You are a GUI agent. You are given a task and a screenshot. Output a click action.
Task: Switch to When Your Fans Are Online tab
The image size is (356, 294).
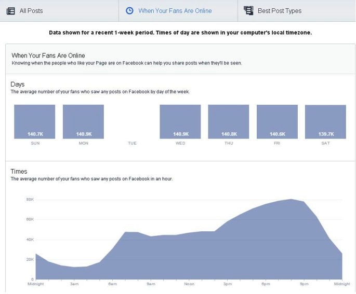coord(175,11)
